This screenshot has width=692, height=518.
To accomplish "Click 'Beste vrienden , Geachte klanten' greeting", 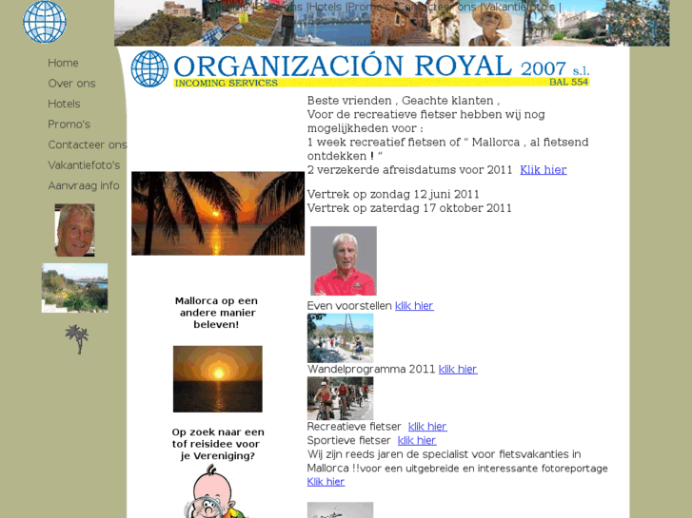I will [404, 101].
